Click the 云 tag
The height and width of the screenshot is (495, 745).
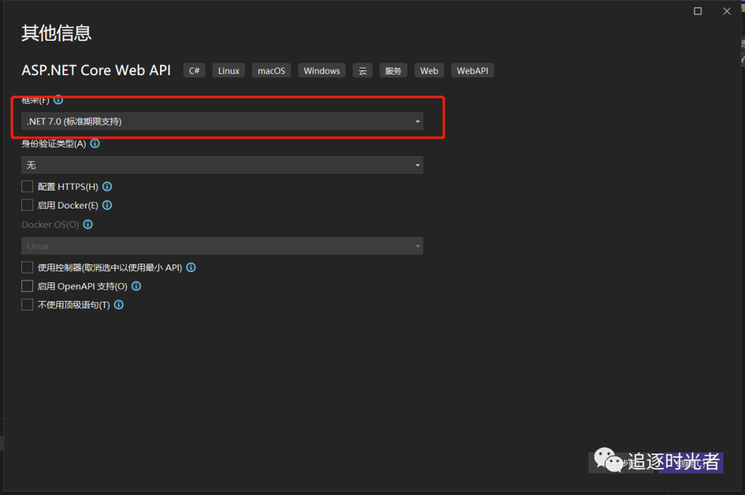pos(363,70)
